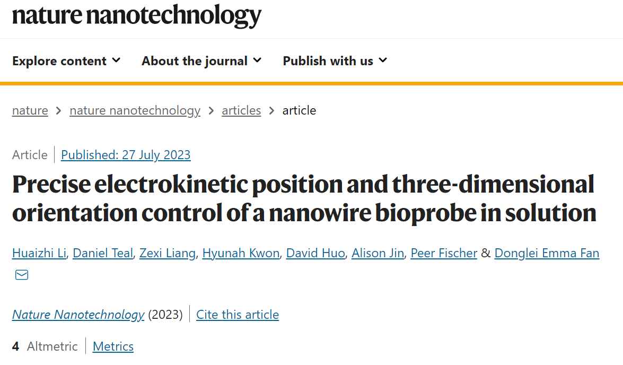Click the nature nanotechnology logo
The width and height of the screenshot is (623, 365).
pyautogui.click(x=137, y=15)
